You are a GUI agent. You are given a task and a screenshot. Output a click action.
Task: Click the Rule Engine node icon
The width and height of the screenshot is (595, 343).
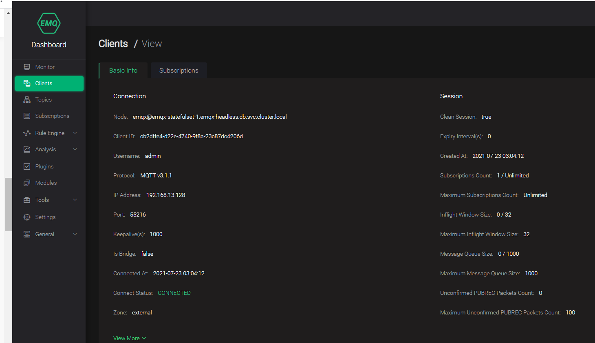(x=27, y=133)
